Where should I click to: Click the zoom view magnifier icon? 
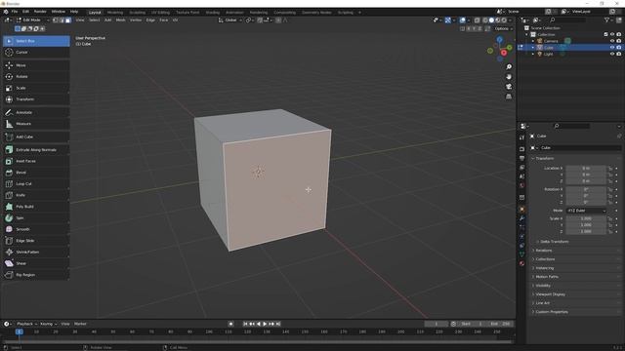pyautogui.click(x=509, y=67)
